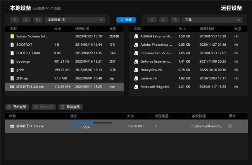Select GeForce Experience shortcut icon
The height and width of the screenshot is (165, 252).
(136, 61)
